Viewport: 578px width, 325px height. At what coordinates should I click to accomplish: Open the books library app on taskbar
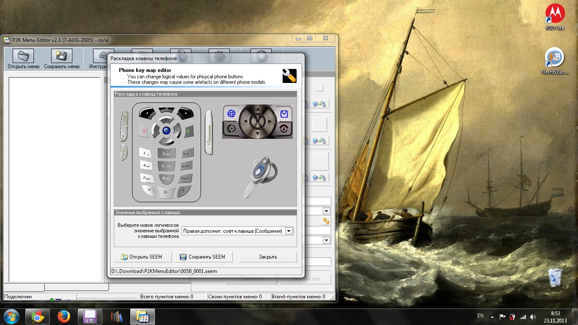116,317
